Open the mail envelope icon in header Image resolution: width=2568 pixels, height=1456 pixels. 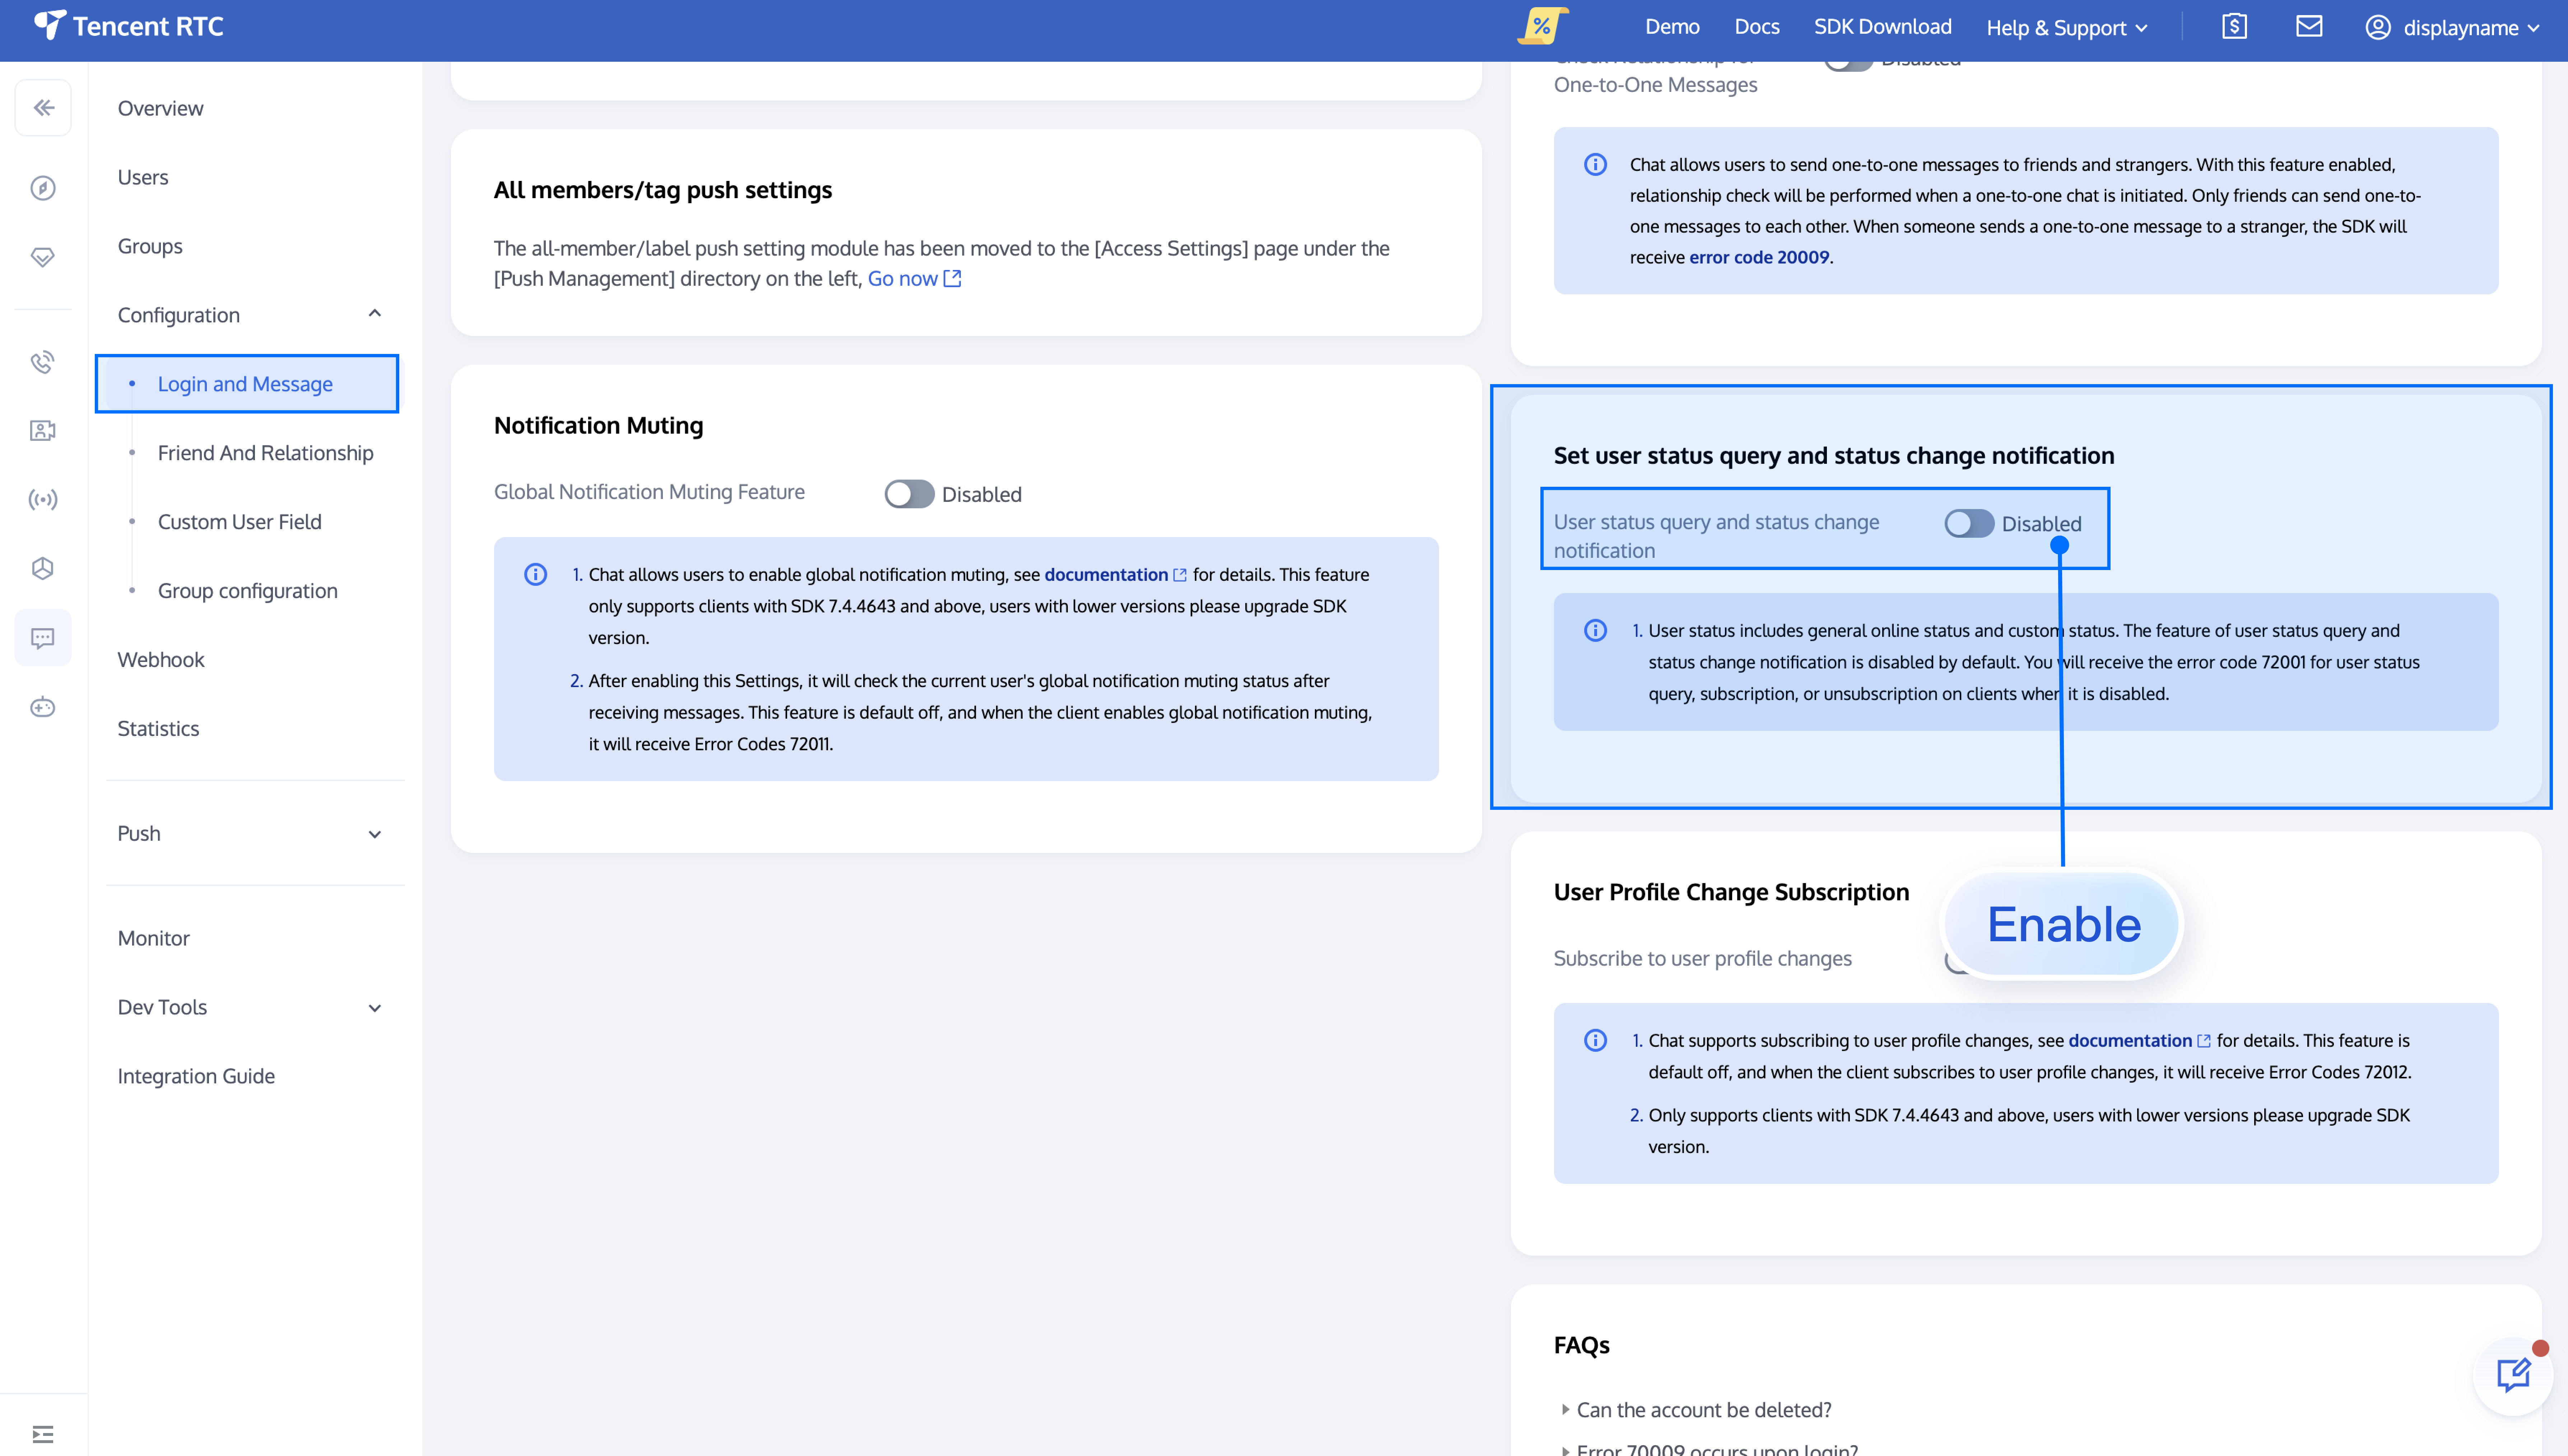pyautogui.click(x=2309, y=27)
